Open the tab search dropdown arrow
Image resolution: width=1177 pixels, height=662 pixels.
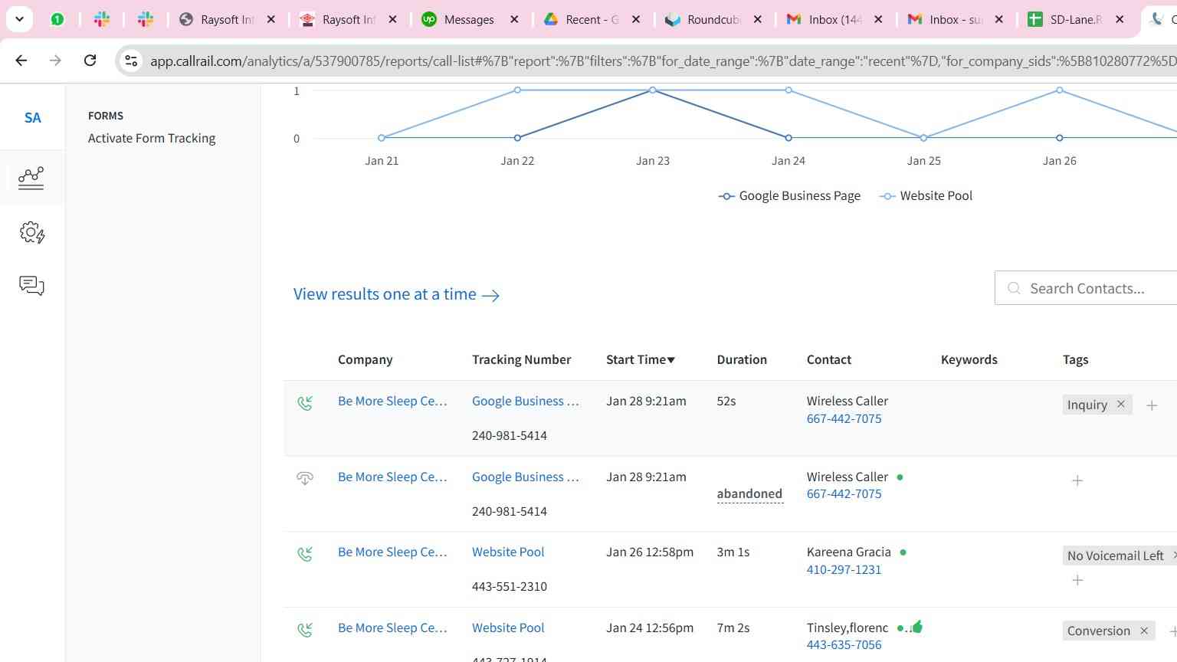click(x=19, y=19)
